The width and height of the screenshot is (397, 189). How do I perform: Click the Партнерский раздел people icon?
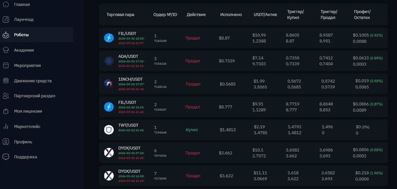coord(6,96)
